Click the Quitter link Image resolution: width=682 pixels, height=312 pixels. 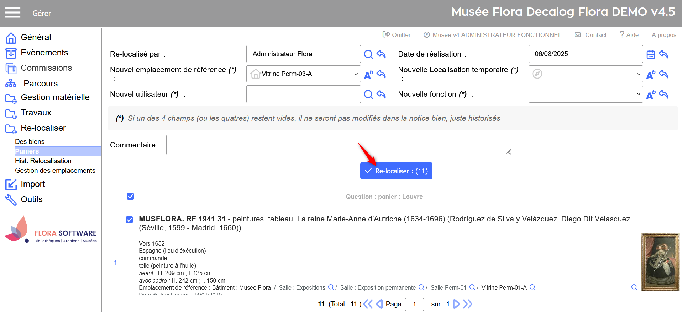(x=397, y=35)
